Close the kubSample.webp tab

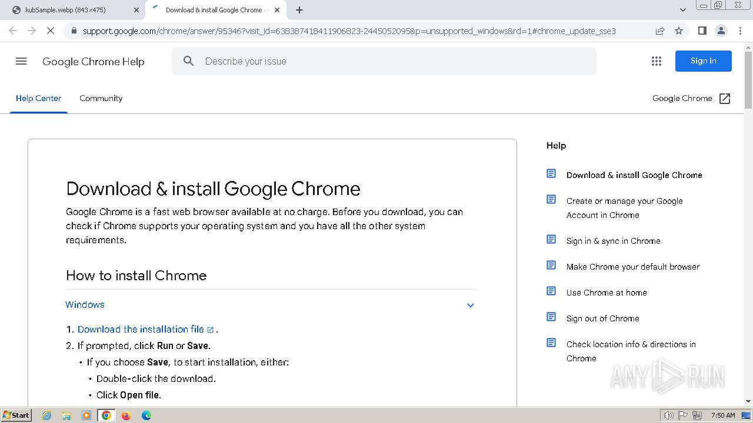136,10
